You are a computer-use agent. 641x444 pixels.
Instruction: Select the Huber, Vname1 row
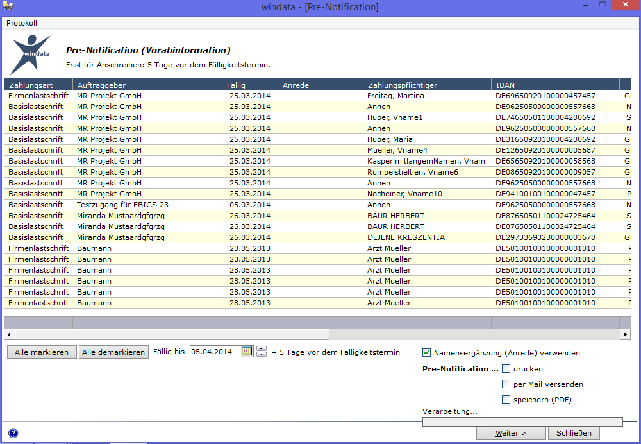point(318,117)
